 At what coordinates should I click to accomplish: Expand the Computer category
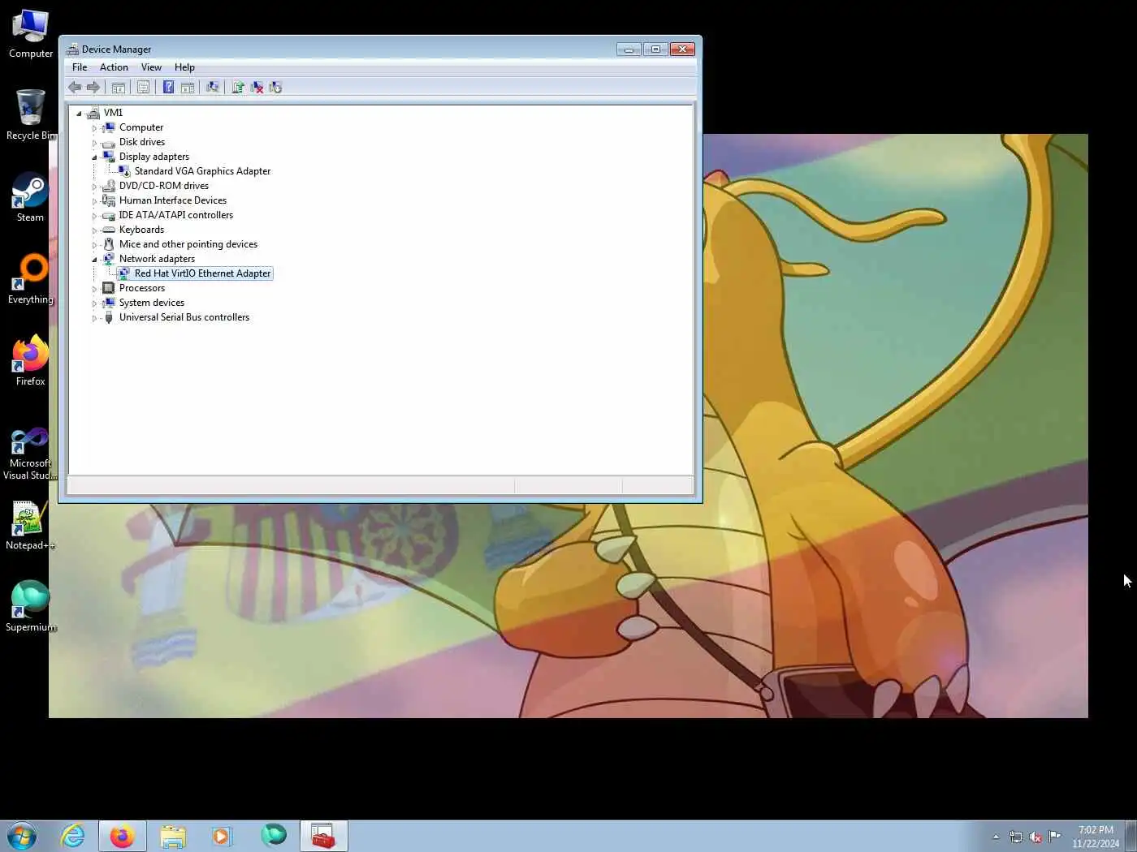click(x=94, y=128)
